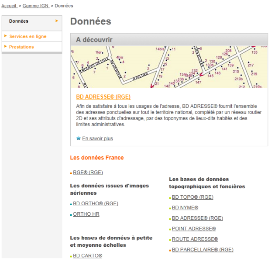Open the RGE® (RGE) link
The width and height of the screenshot is (275, 259).
coord(88,173)
